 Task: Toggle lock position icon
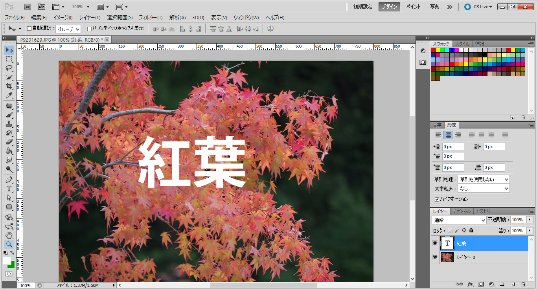[464, 230]
